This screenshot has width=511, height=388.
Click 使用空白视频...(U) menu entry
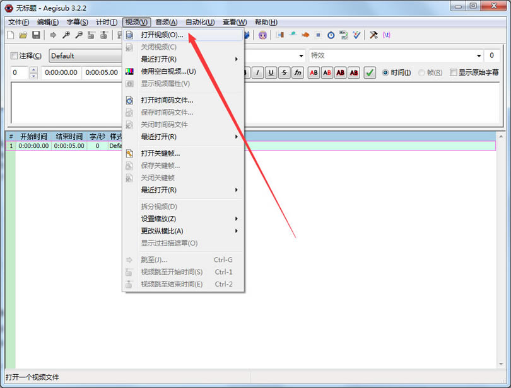[168, 71]
